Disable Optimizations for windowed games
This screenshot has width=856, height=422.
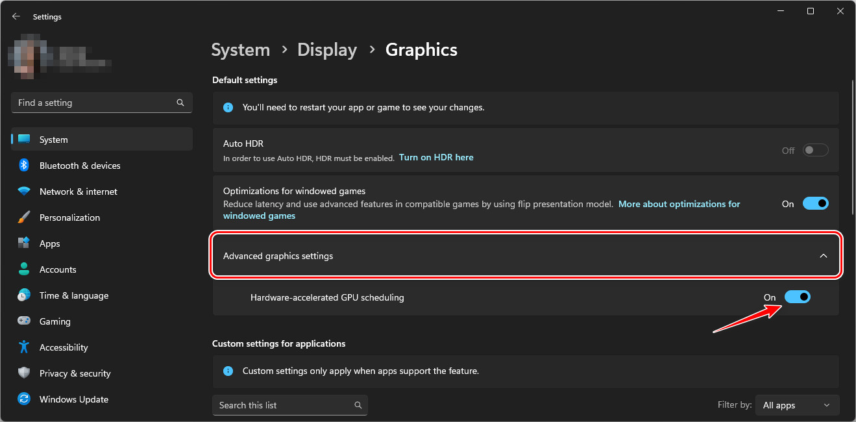click(x=815, y=204)
